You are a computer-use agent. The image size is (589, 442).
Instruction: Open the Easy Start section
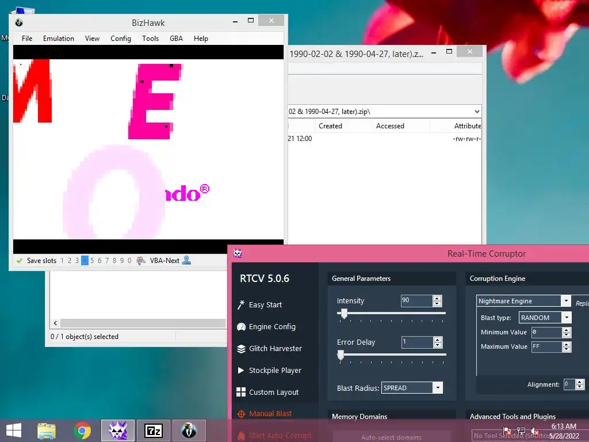click(x=265, y=305)
